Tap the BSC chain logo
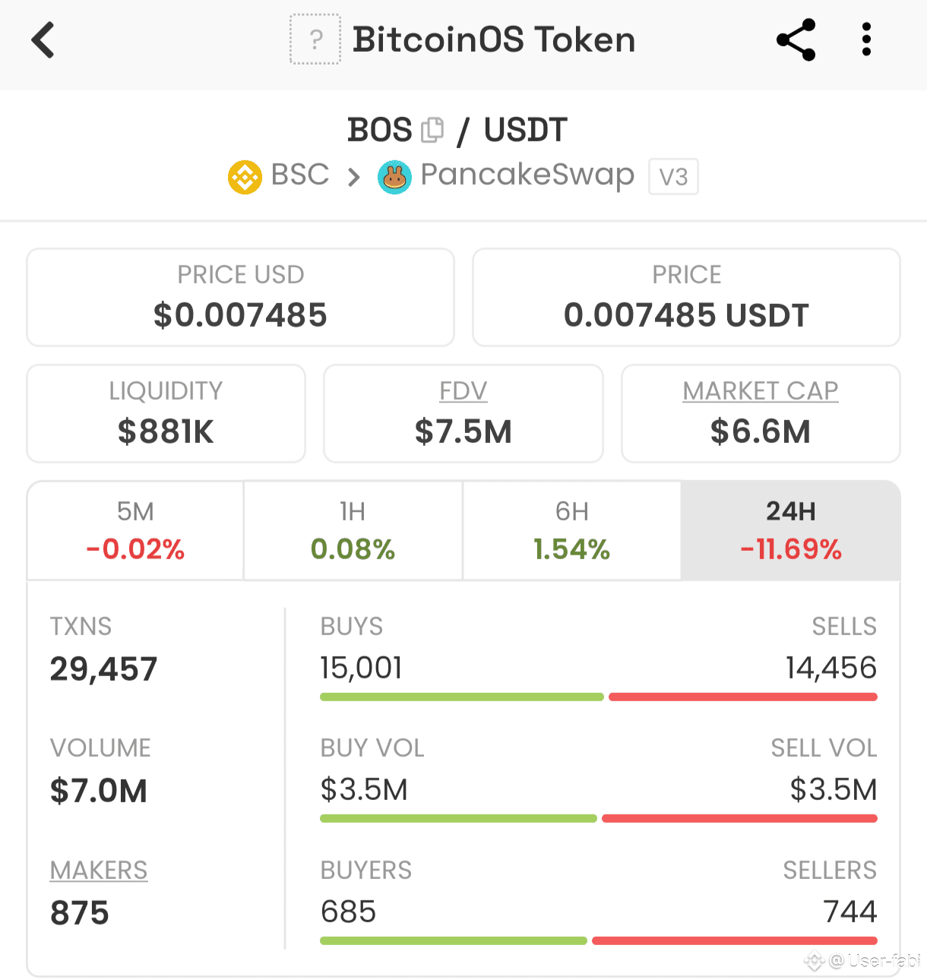 pyautogui.click(x=245, y=177)
